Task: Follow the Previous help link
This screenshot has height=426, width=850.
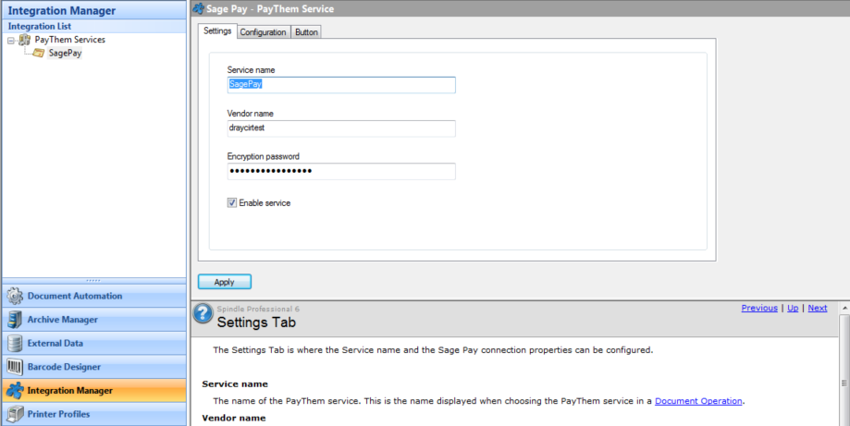Action: click(x=759, y=308)
